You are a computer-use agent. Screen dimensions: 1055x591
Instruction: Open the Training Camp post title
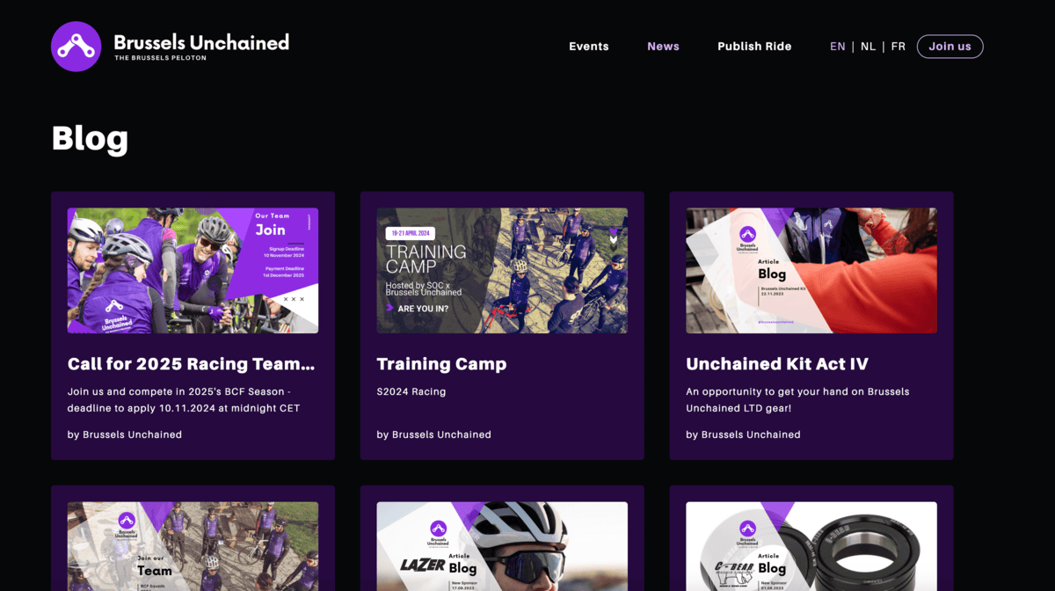click(441, 364)
